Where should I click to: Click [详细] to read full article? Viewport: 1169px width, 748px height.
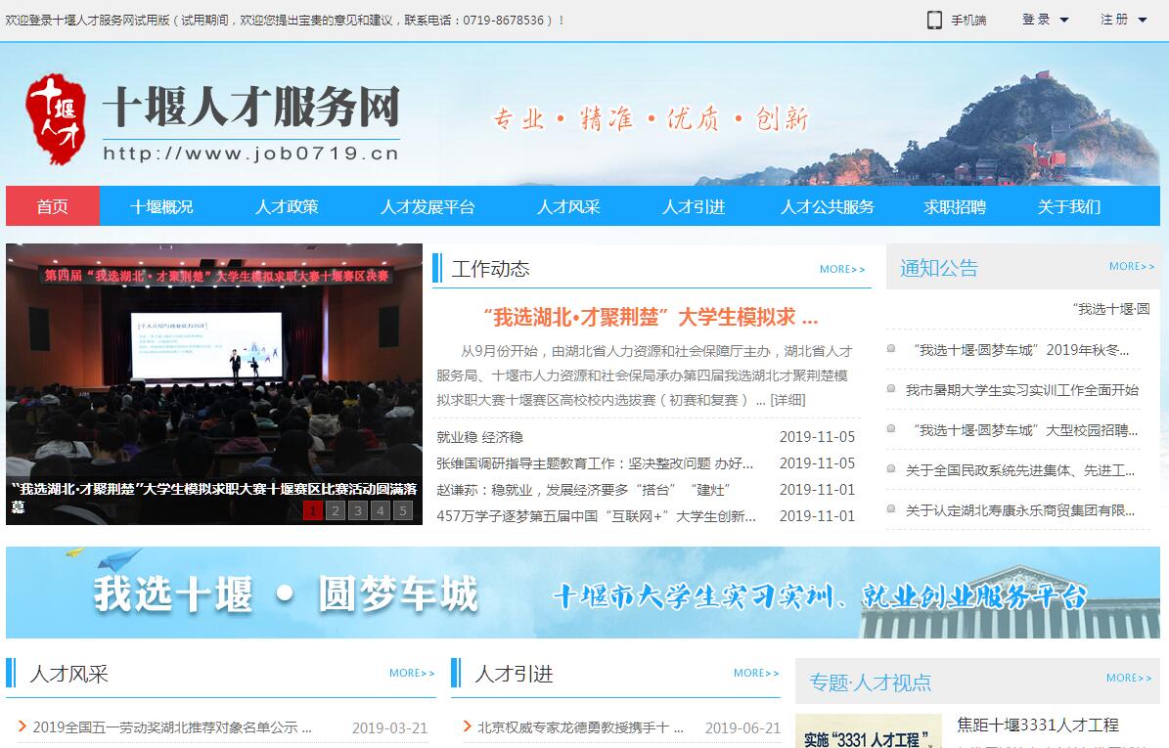(787, 400)
